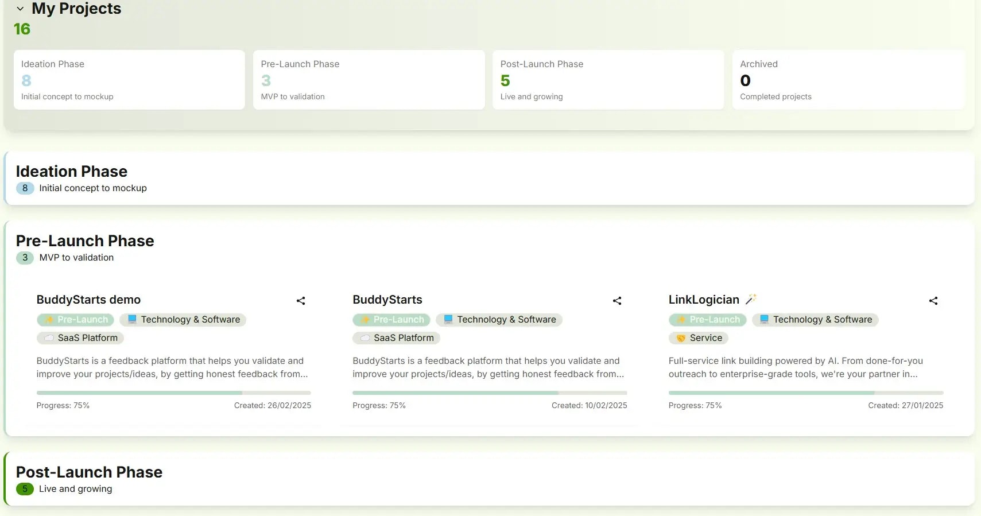Open the BuddyStarts project title
Screen dimensions: 981x516
pyautogui.click(x=387, y=300)
